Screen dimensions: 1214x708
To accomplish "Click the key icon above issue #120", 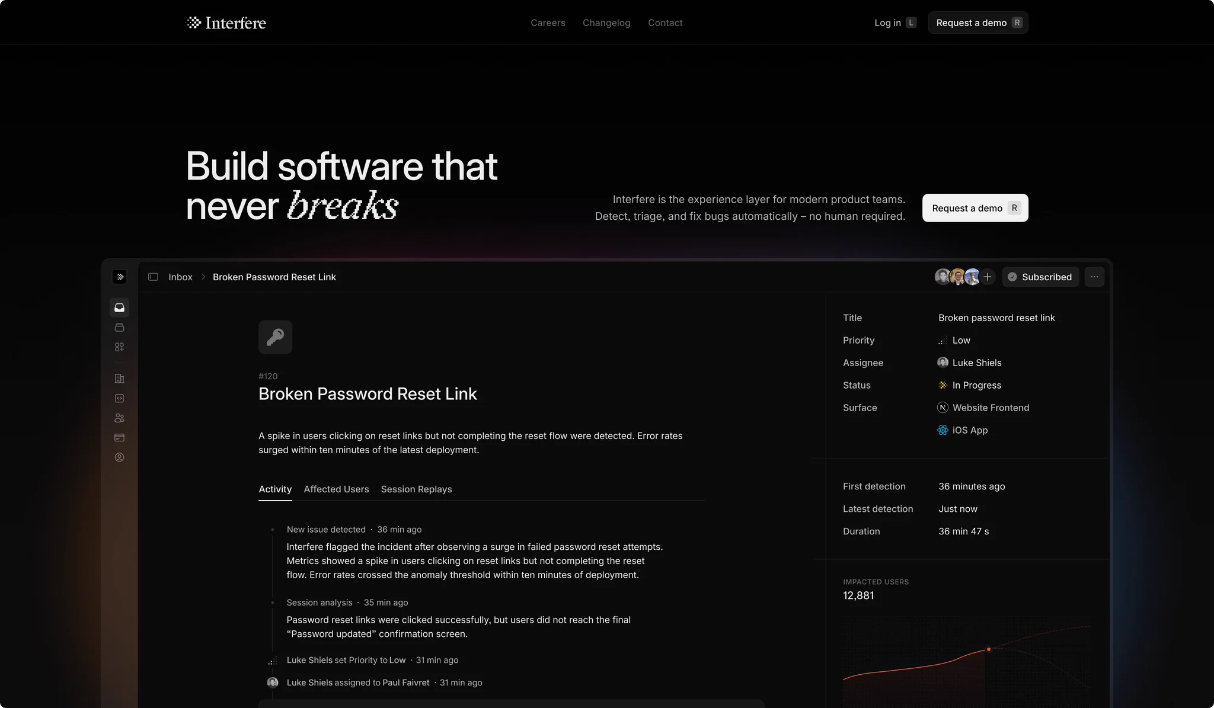I will (275, 337).
